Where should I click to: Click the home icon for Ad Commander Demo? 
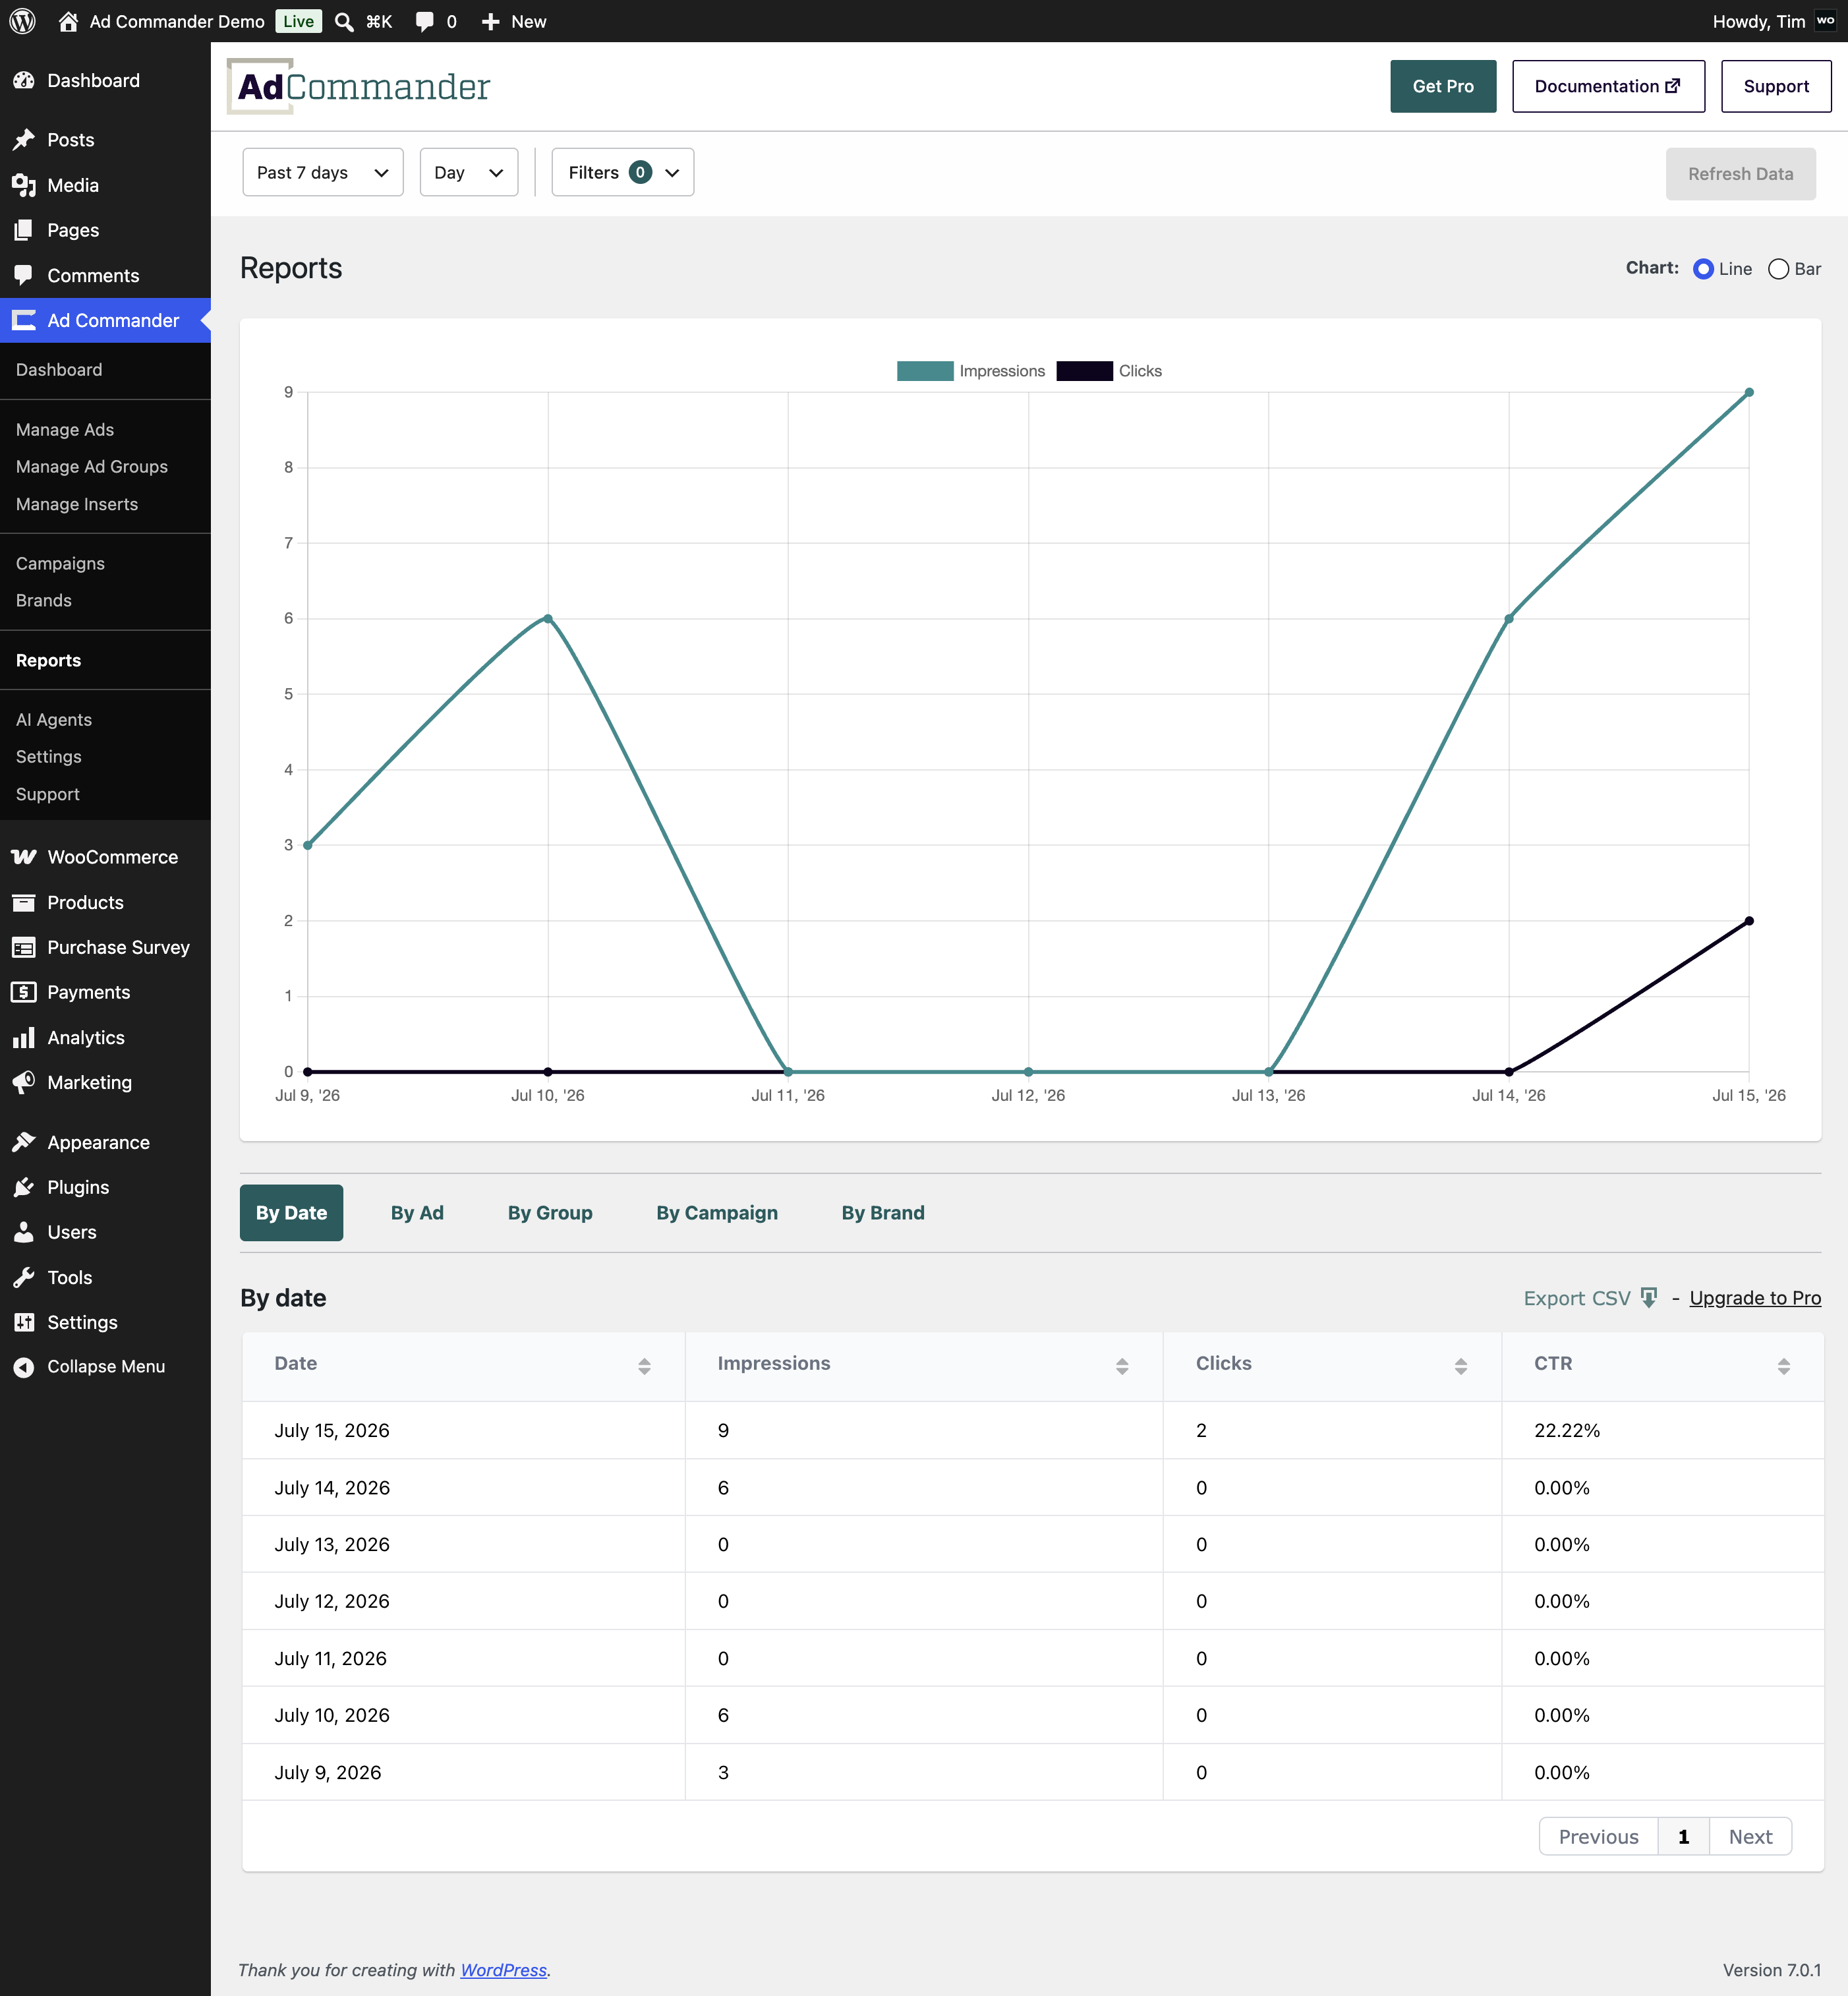click(x=68, y=21)
